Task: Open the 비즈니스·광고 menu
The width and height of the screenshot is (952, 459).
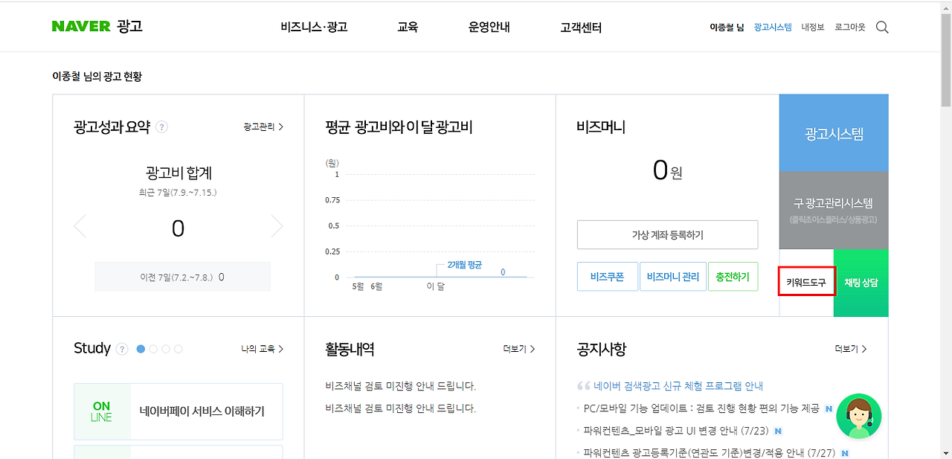Action: 314,28
